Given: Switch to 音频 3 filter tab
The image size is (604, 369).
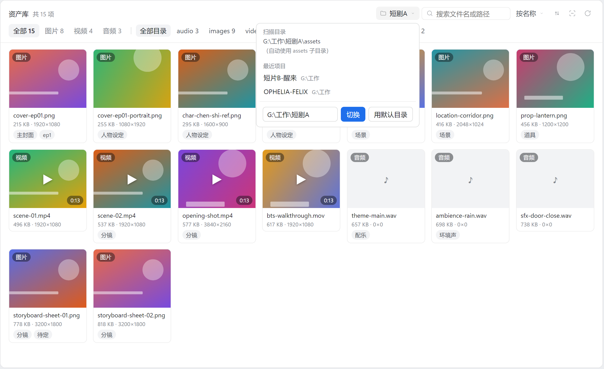Looking at the screenshot, I should point(112,31).
